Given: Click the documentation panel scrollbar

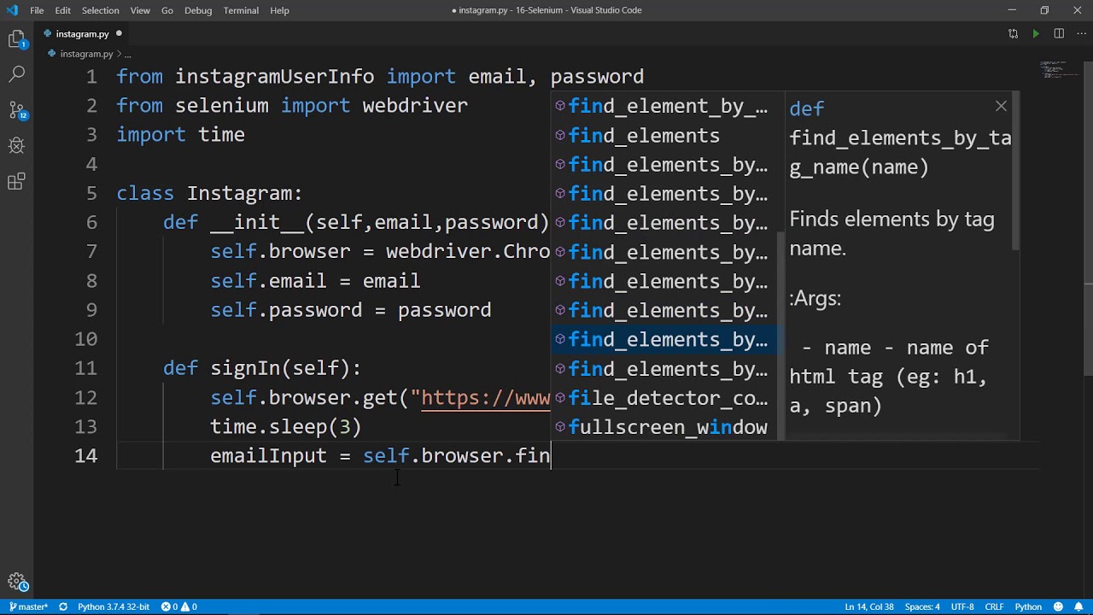Looking at the screenshot, I should [1016, 171].
